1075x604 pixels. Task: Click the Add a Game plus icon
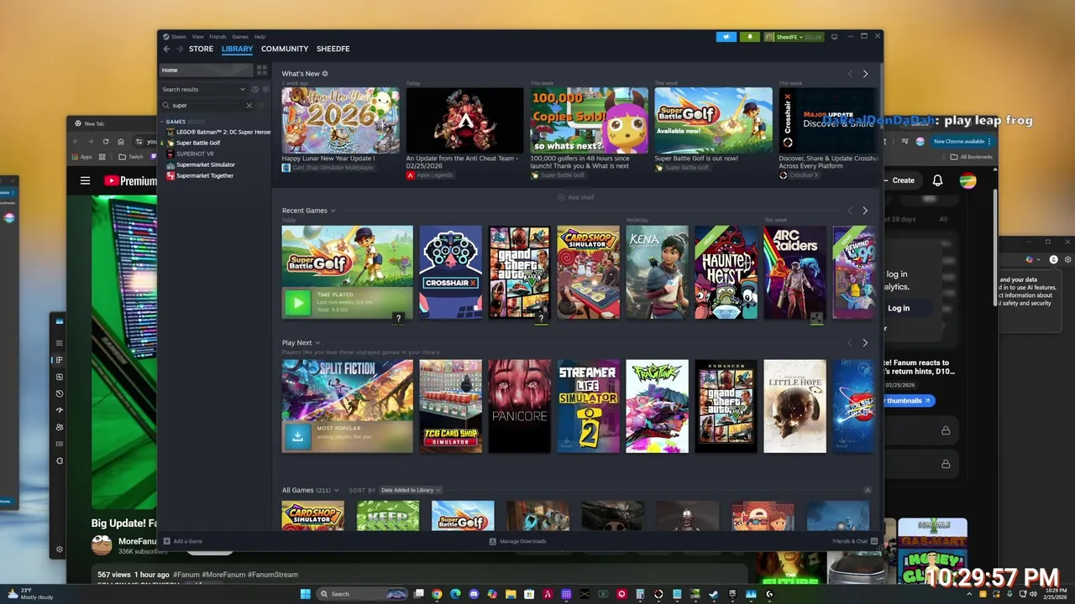166,541
